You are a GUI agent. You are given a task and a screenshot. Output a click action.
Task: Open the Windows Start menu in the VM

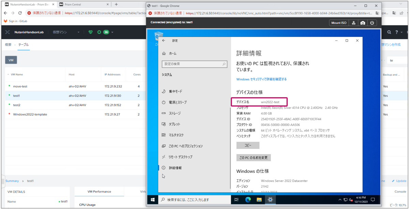(152, 199)
